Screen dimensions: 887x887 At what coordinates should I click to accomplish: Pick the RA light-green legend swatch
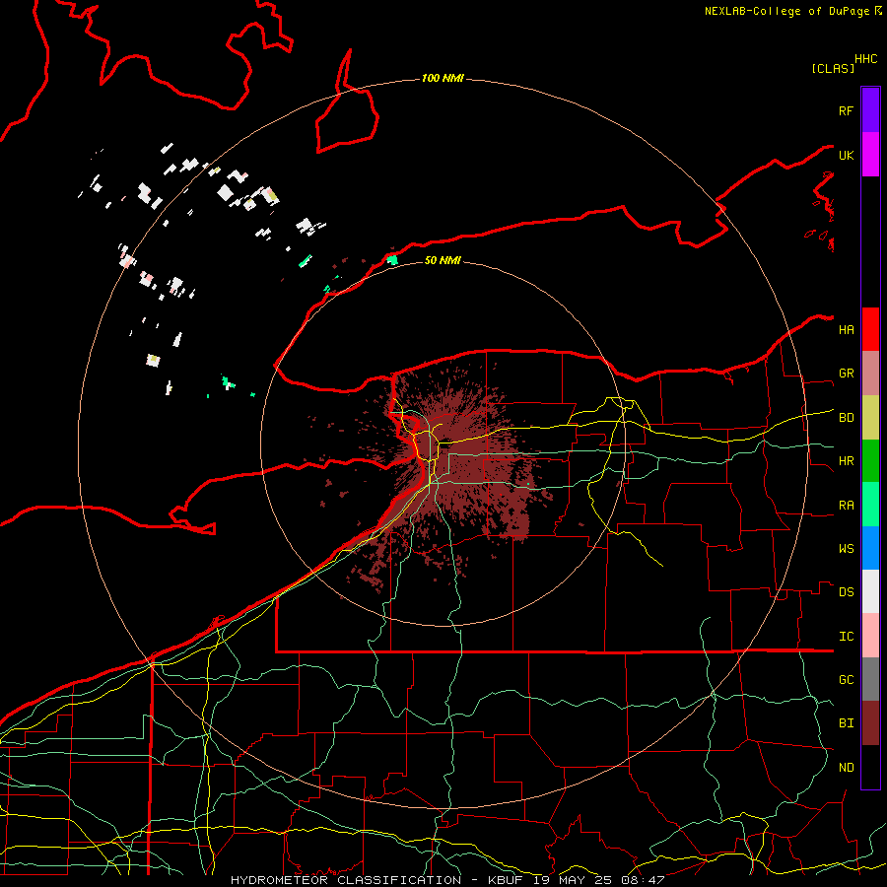[x=870, y=505]
